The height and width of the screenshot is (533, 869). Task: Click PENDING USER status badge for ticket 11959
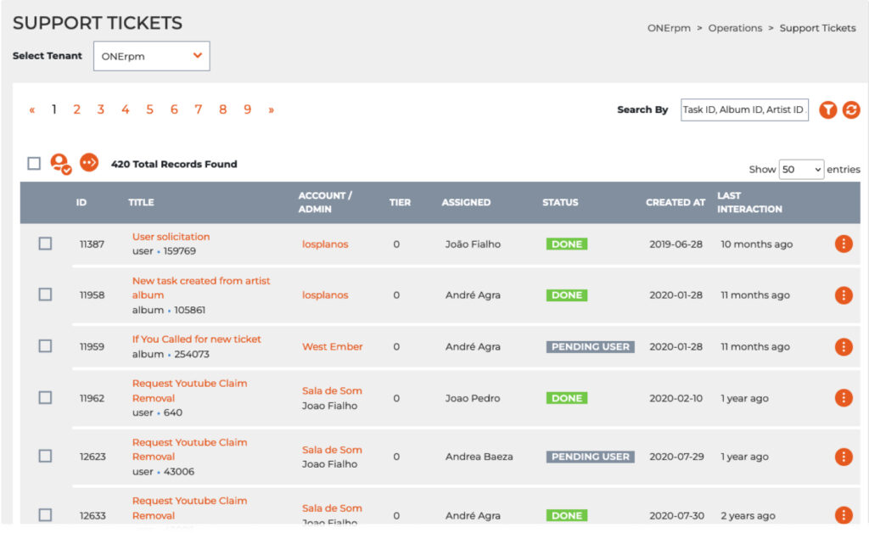590,346
